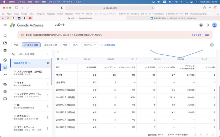Click the Home icon in left sidebar
The image size is (220, 137).
tap(5, 36)
